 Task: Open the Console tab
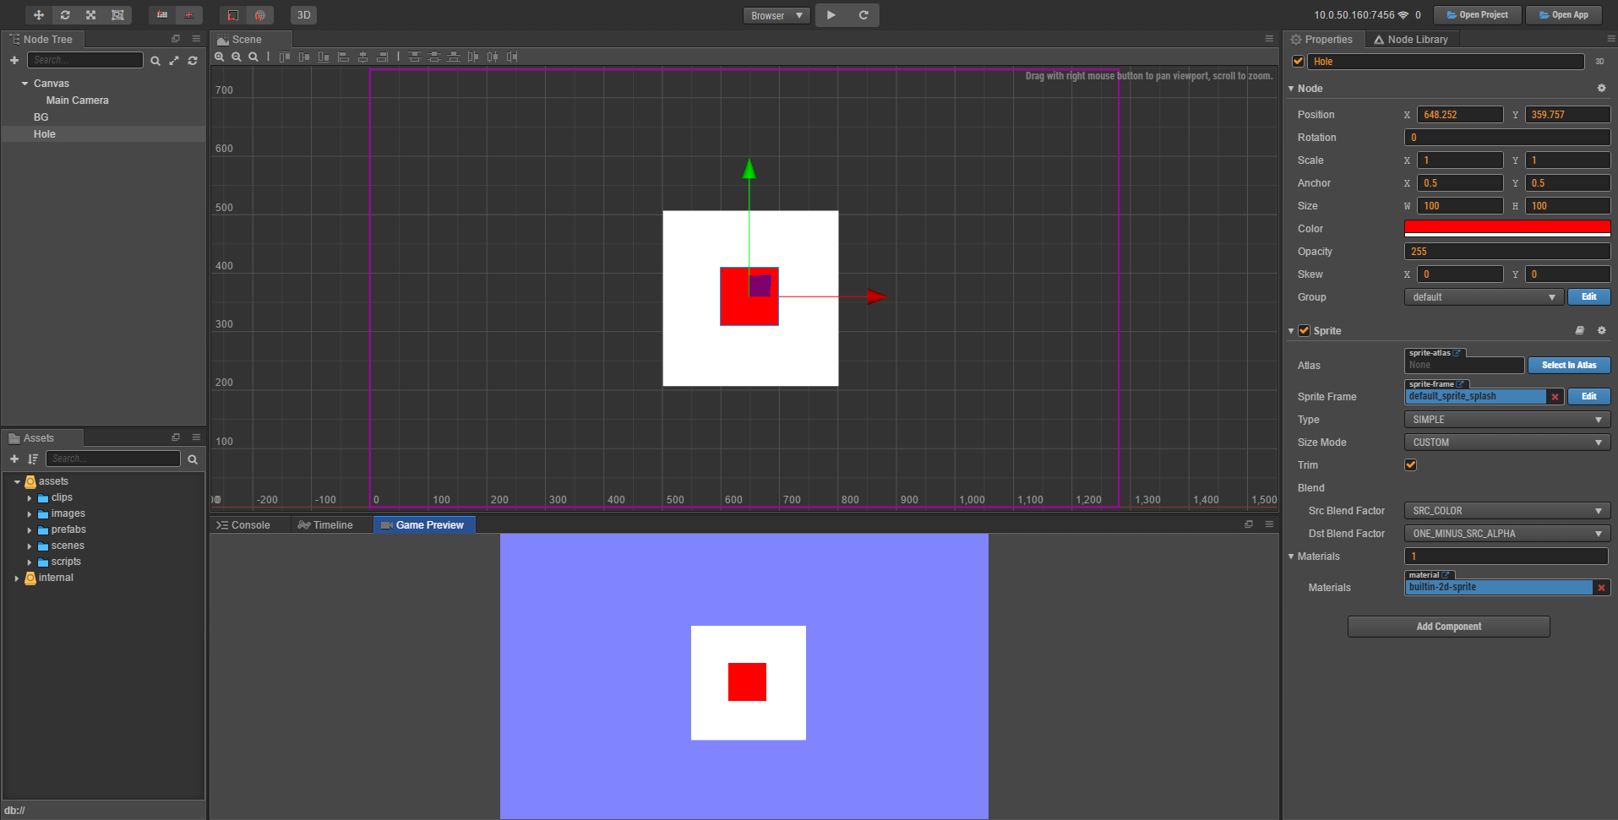[x=243, y=525]
